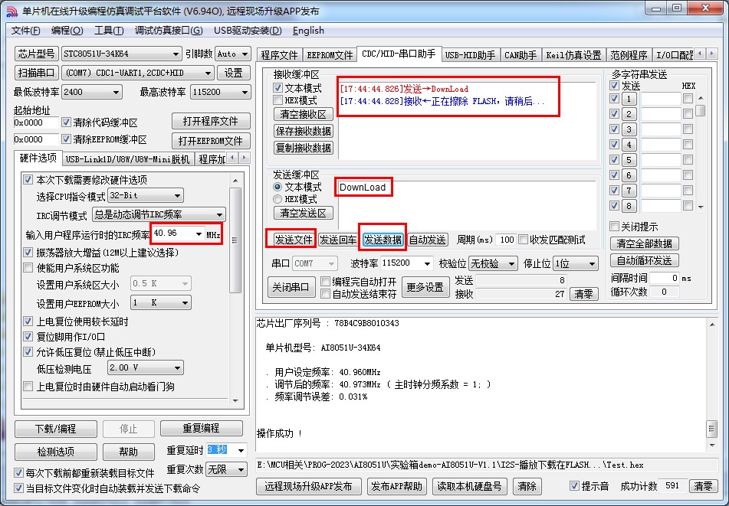
Task: Switch to the 范例程序 tab
Action: 629,55
